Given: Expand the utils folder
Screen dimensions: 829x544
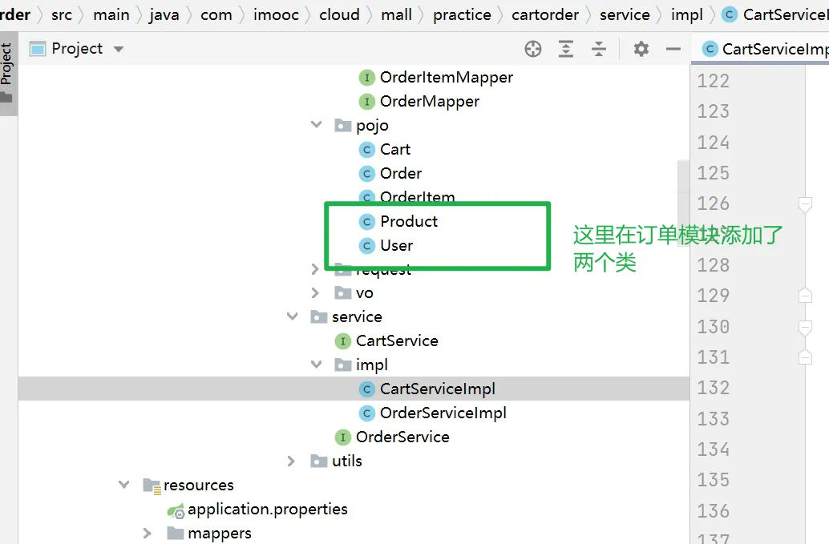Looking at the screenshot, I should 291,461.
